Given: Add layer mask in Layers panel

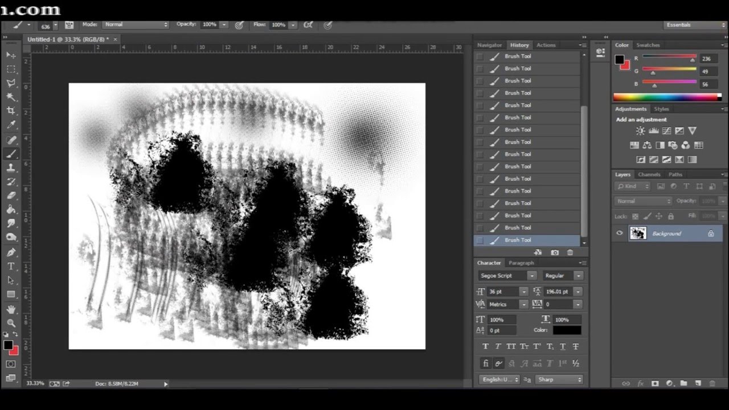Looking at the screenshot, I should [655, 384].
